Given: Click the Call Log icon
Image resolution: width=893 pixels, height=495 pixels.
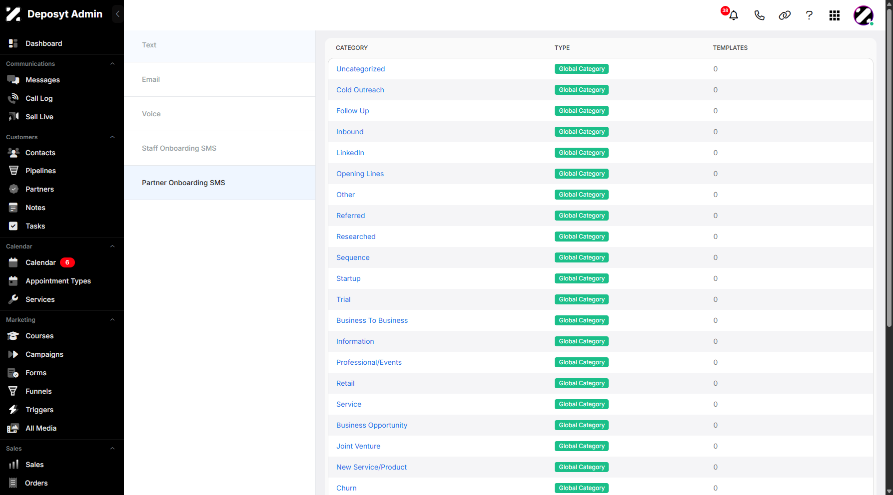Looking at the screenshot, I should point(13,98).
